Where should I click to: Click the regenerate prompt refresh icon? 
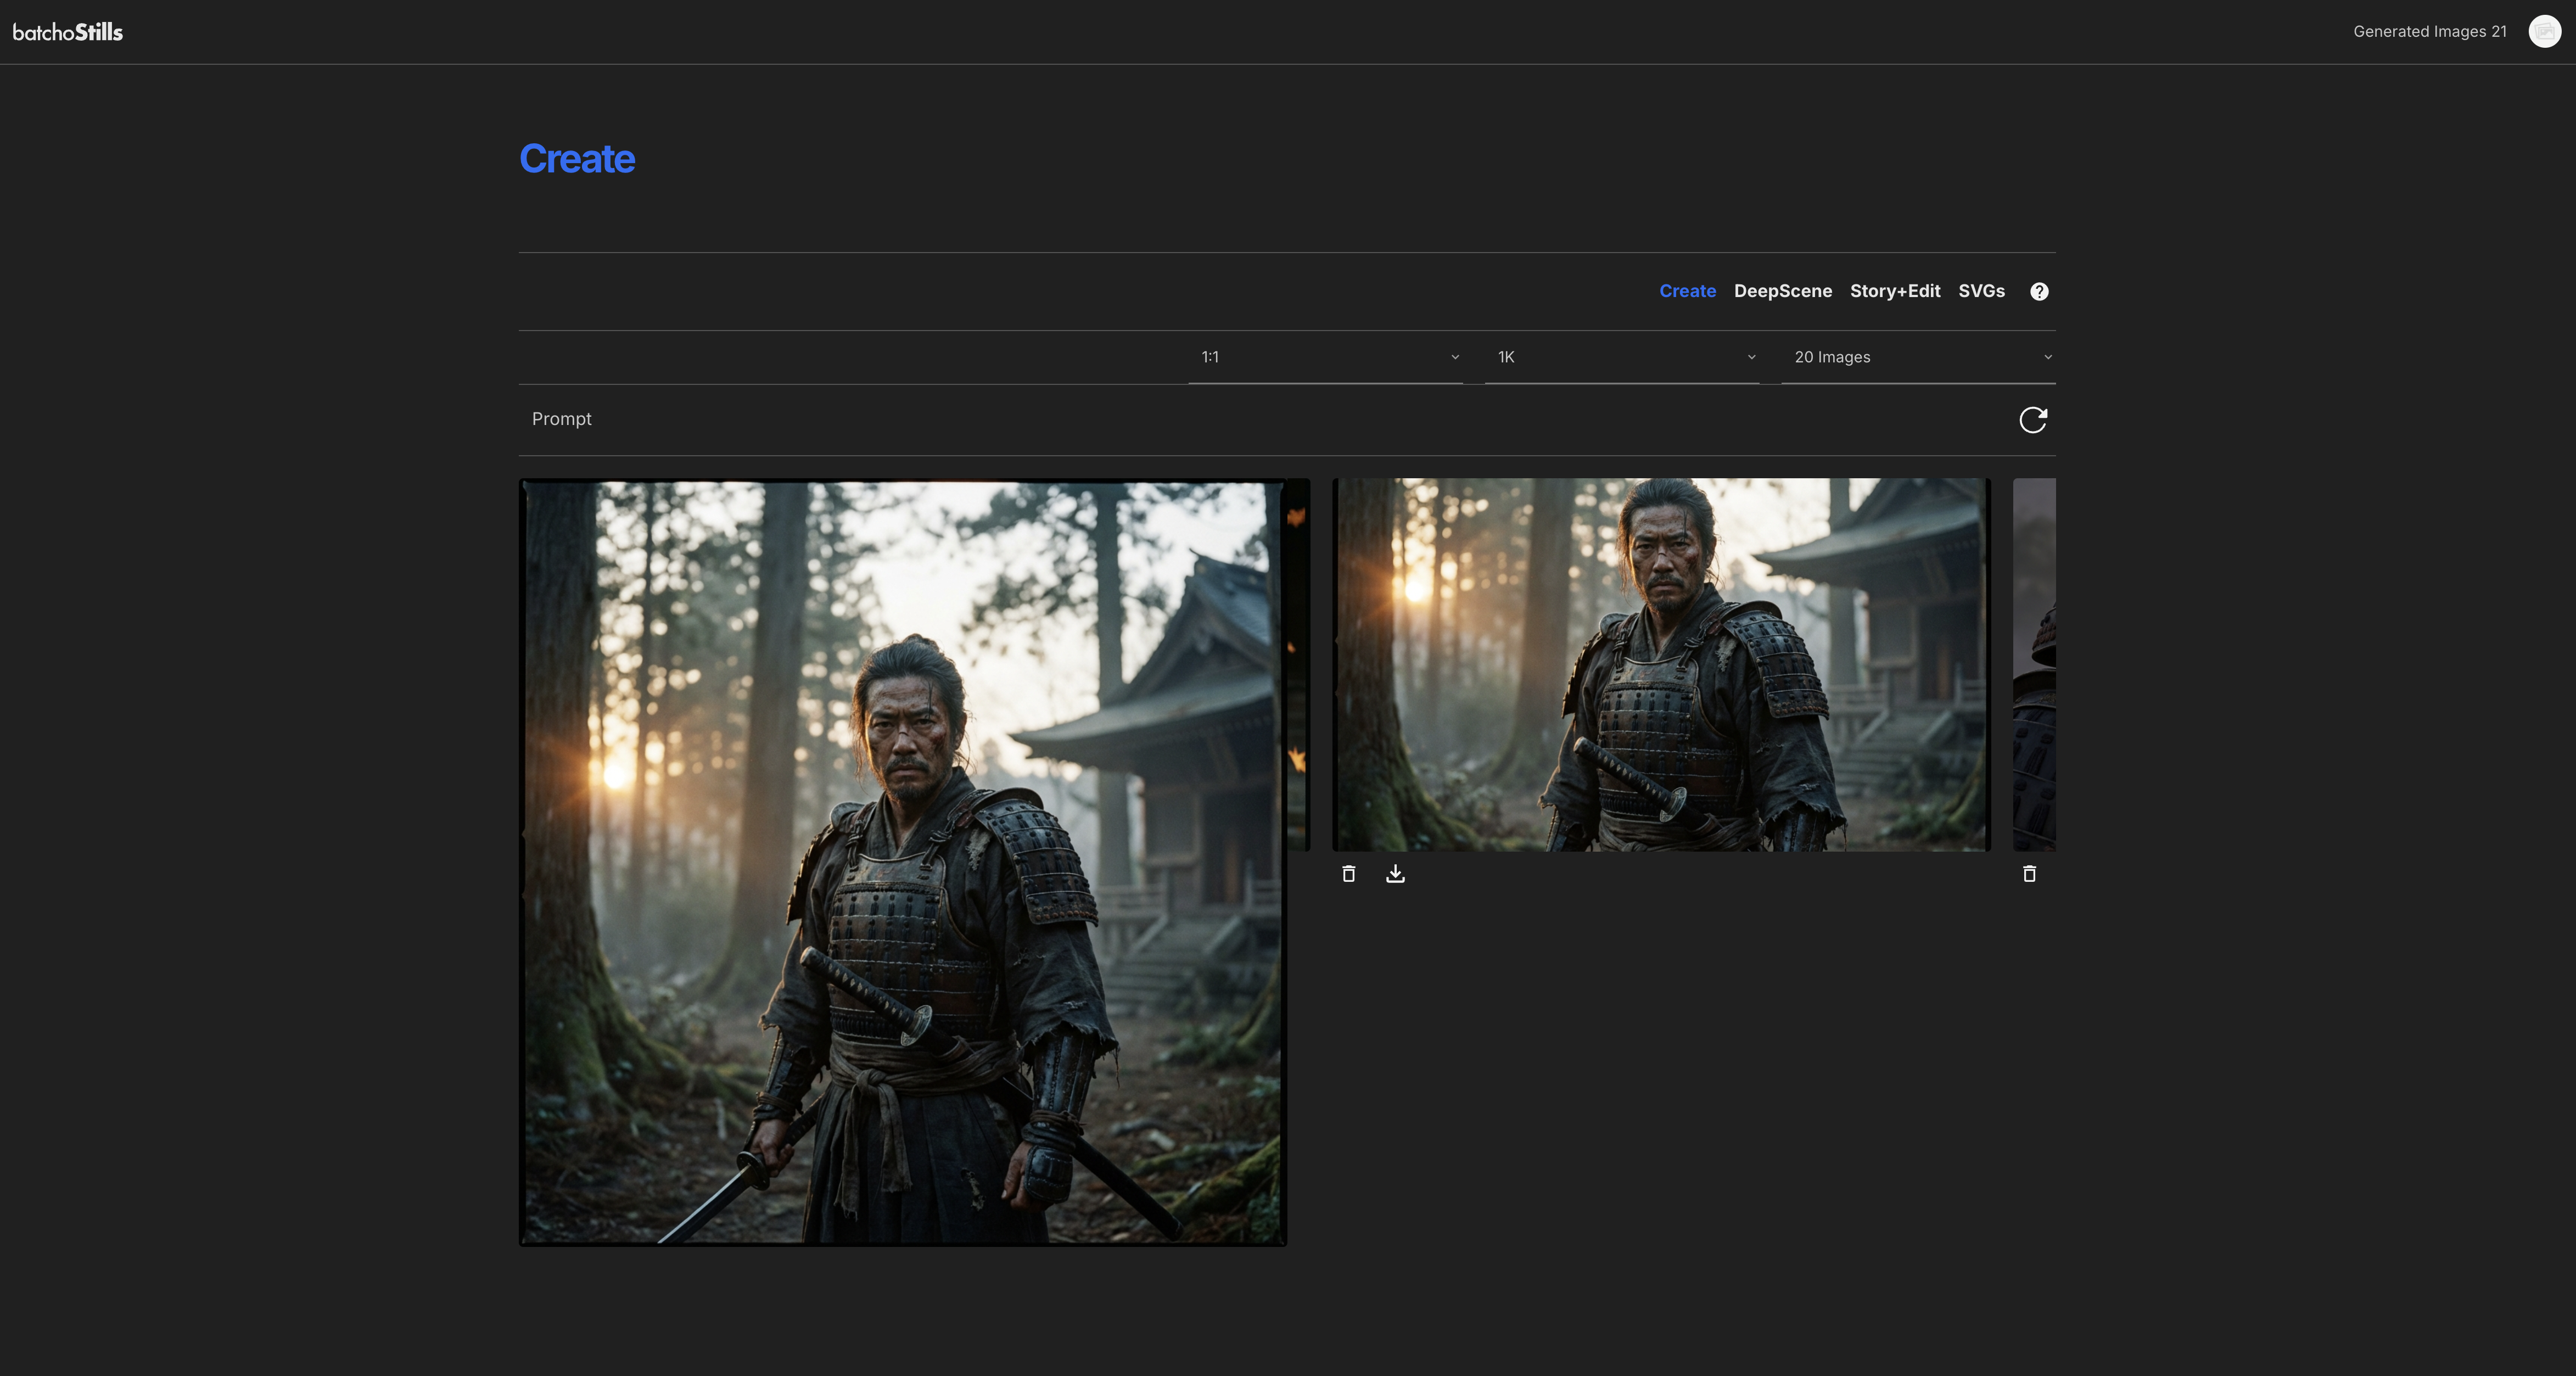click(2034, 420)
